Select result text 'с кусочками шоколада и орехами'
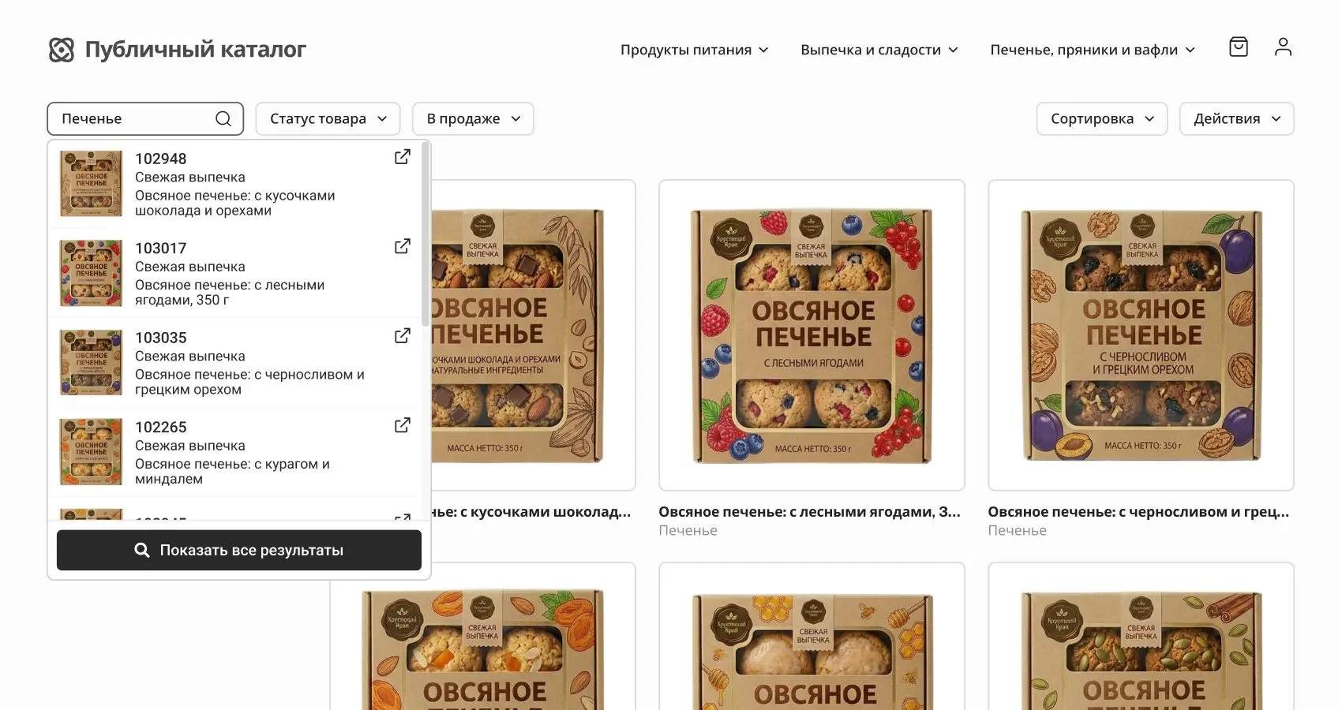 235,203
